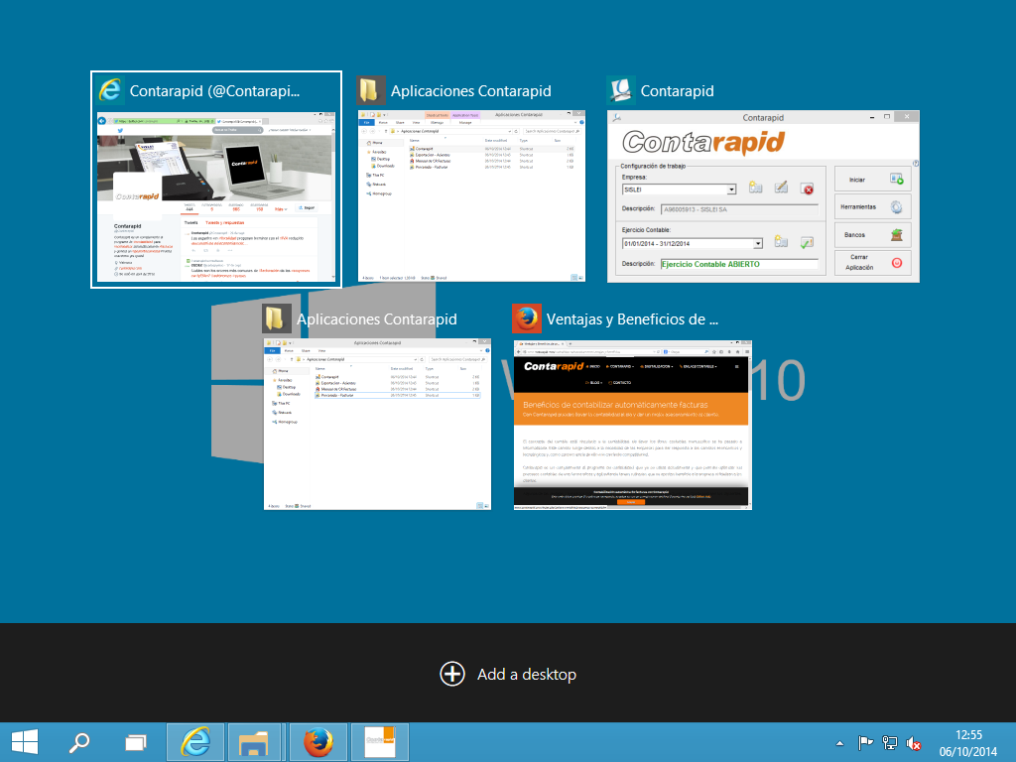Click the edit company pencil icon
Screen dimensions: 1016x762
[x=782, y=188]
